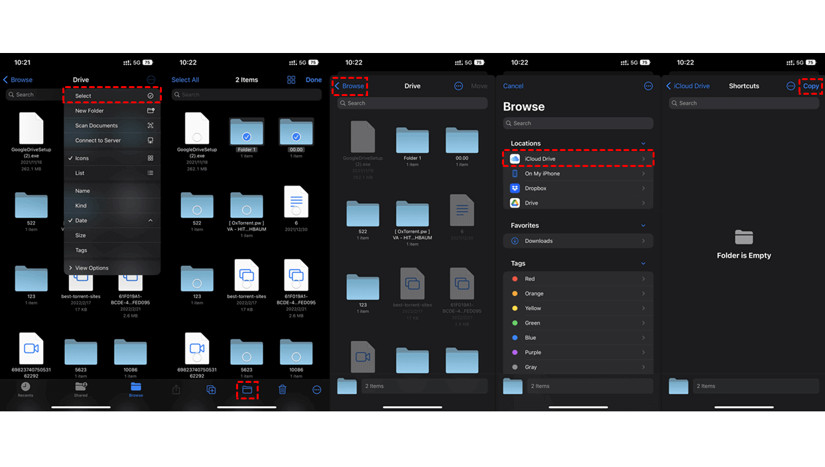Collapse the Tags section chevron
The width and height of the screenshot is (825, 467).
point(643,264)
